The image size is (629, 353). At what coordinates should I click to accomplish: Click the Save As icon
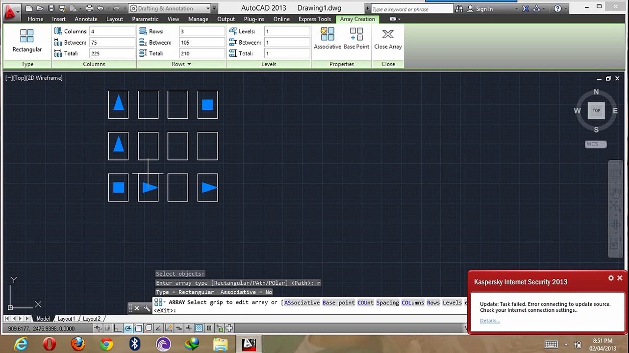tap(62, 8)
